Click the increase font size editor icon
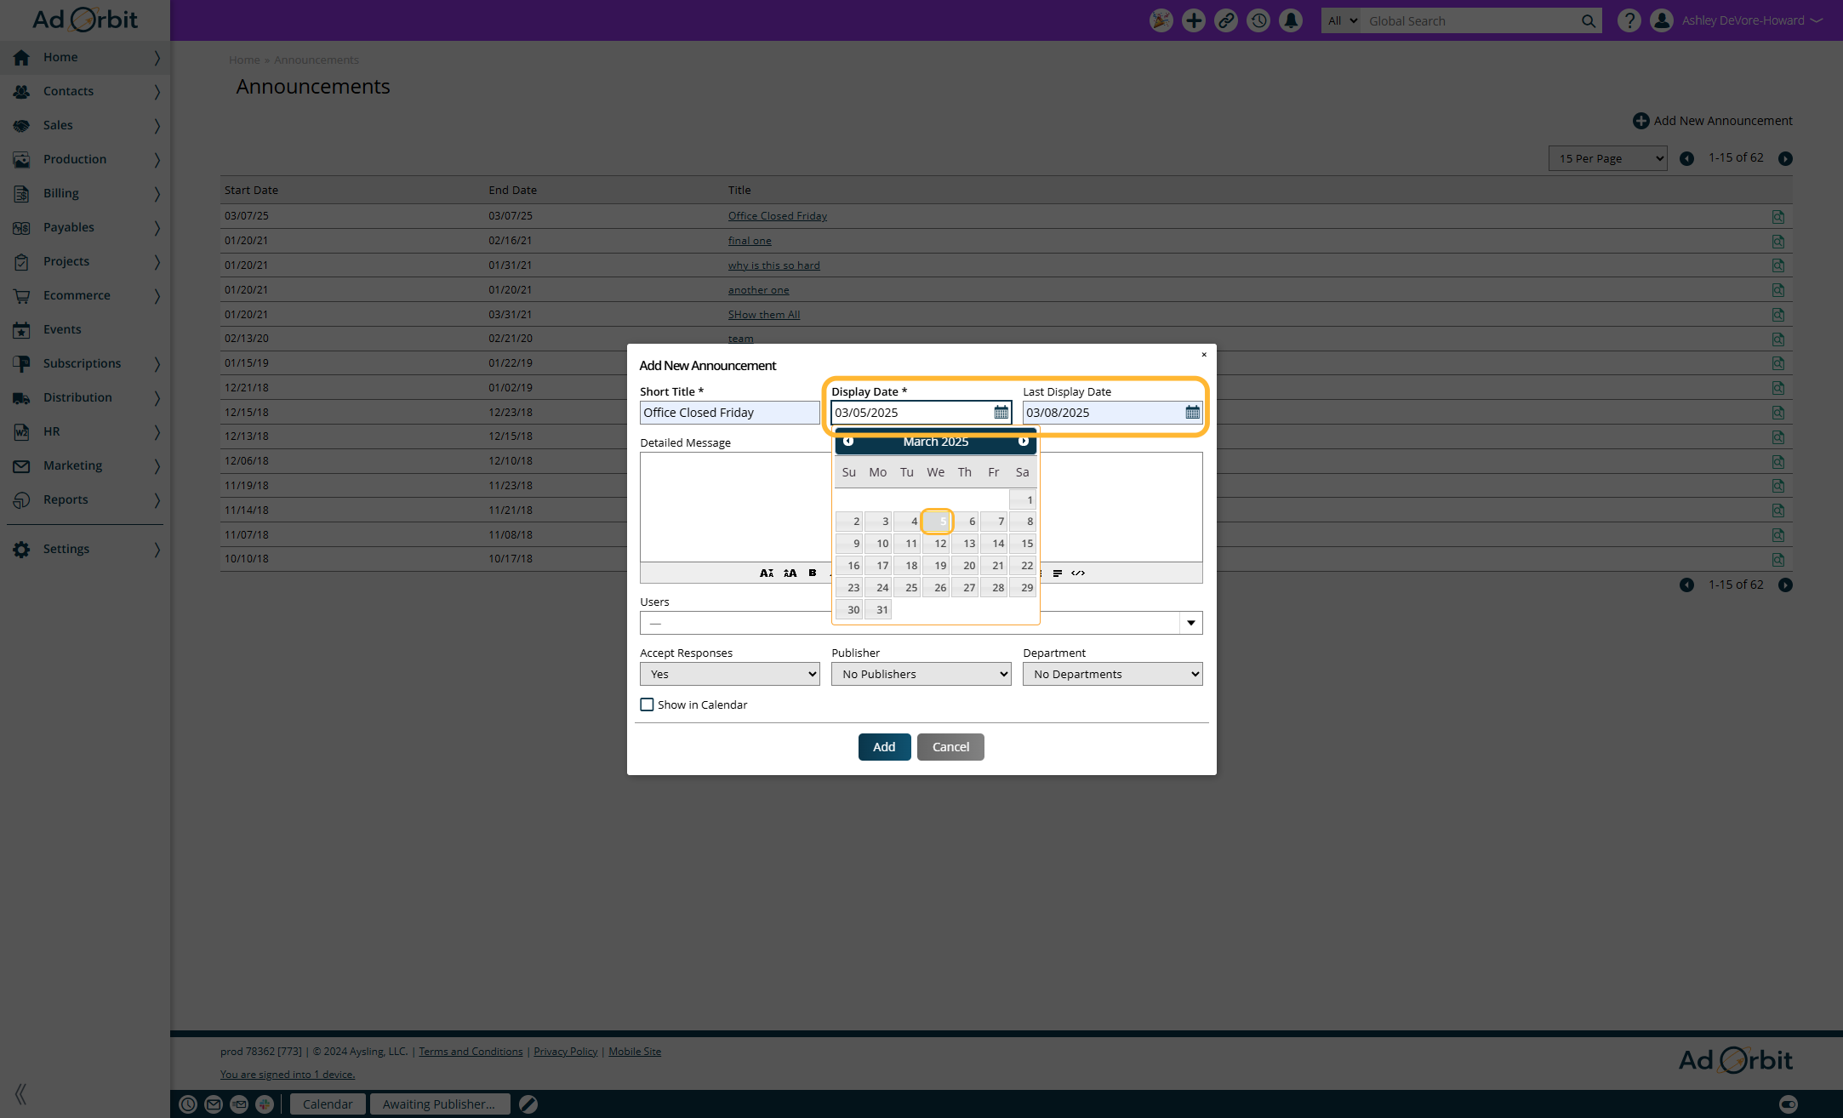Viewport: 1843px width, 1118px height. pos(790,573)
